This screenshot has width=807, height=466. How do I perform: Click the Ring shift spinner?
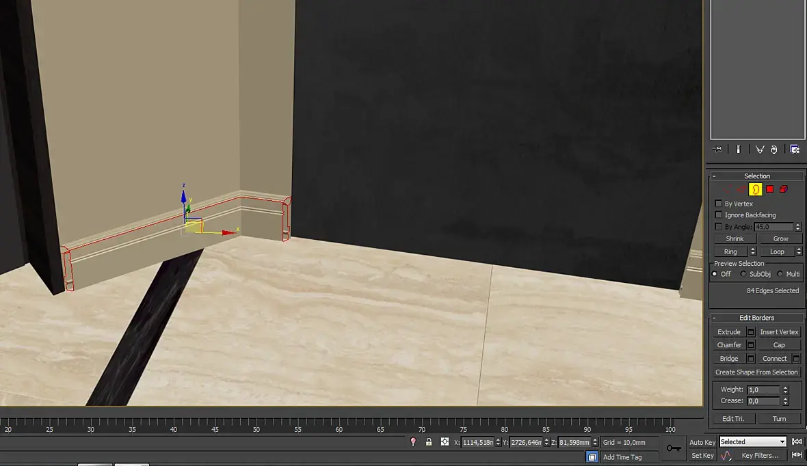point(752,251)
